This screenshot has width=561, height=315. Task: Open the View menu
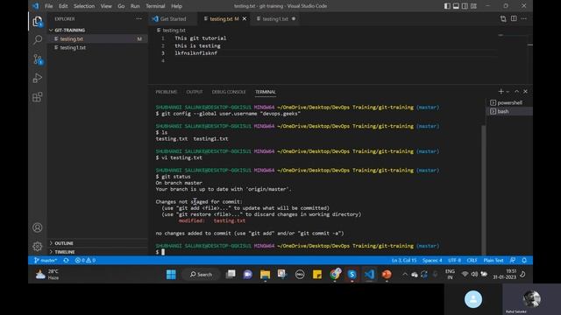(106, 6)
